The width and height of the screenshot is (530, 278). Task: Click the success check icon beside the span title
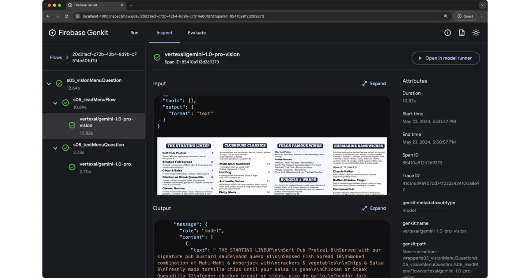click(x=157, y=57)
